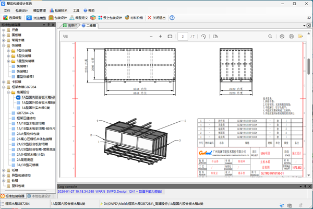313x209 pixels.
Task: Switch to the 信息栏 tab
Action: pos(72,25)
